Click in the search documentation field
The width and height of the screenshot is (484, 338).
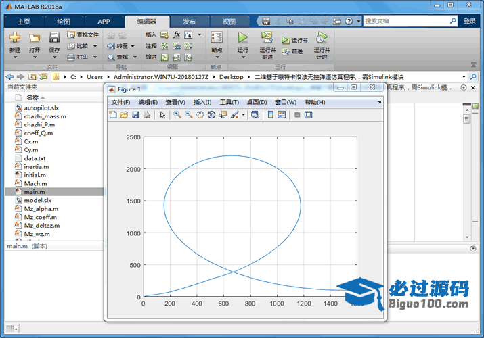[406, 21]
